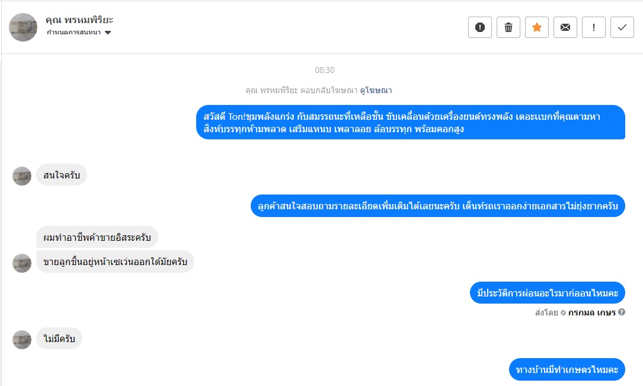Flag conversation with exclamation mark icon
Screen dimensions: 643x386
click(593, 27)
